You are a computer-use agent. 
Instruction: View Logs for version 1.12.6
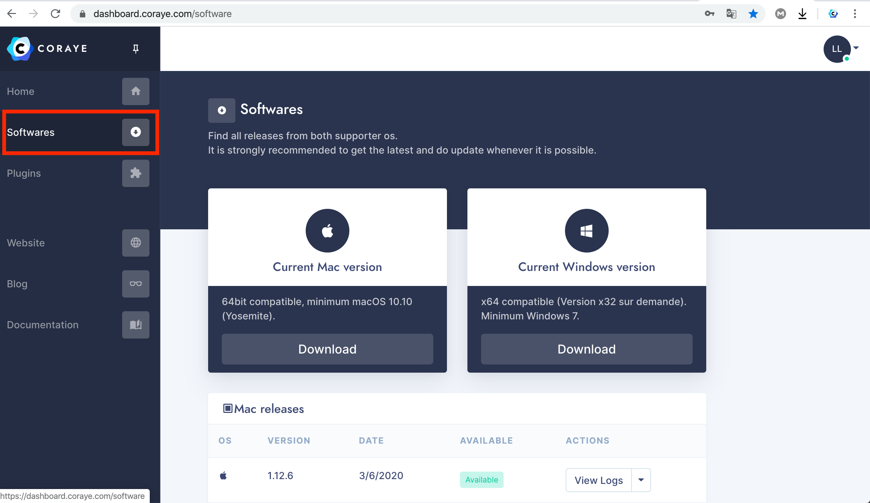(599, 480)
